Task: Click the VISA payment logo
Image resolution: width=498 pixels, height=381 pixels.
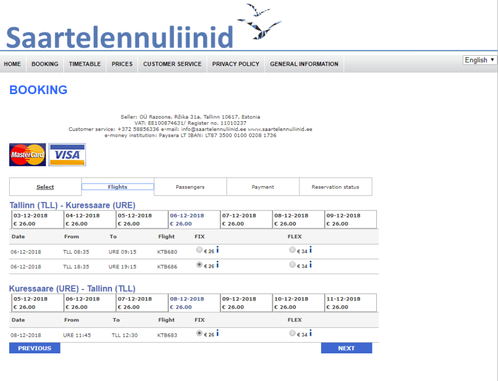Action: pyautogui.click(x=67, y=155)
